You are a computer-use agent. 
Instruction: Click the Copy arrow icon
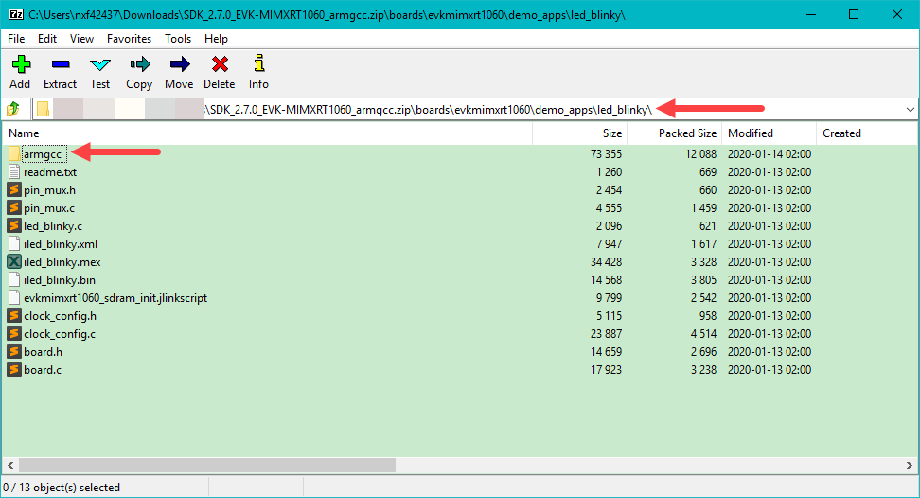point(140,64)
